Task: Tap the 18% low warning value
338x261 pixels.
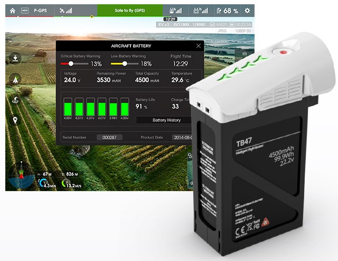Action: [x=146, y=64]
